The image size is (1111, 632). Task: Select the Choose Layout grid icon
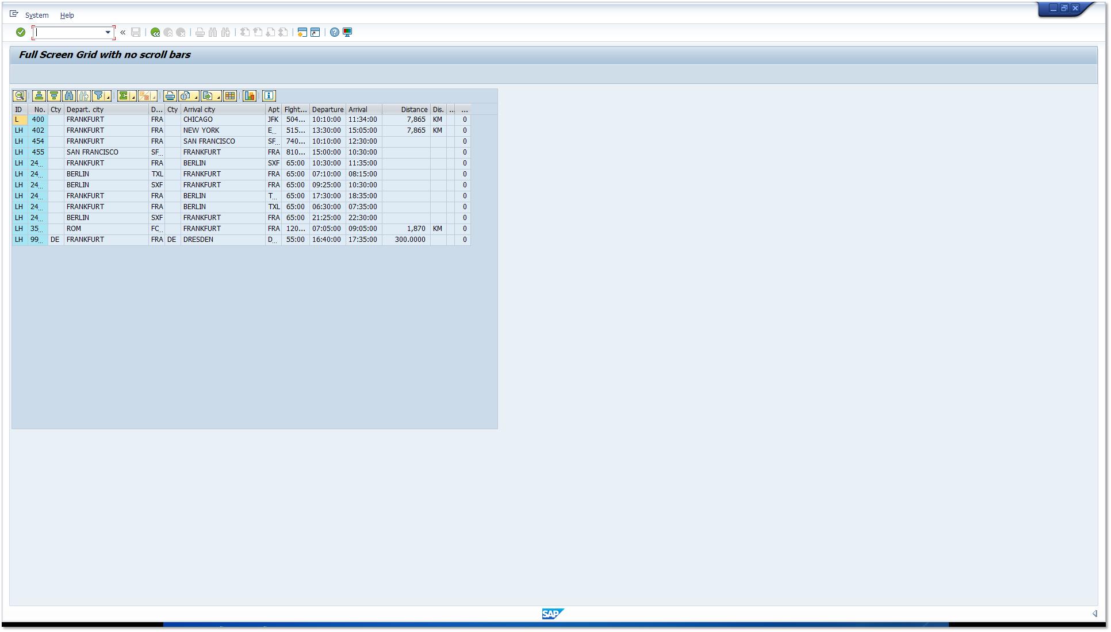click(230, 96)
